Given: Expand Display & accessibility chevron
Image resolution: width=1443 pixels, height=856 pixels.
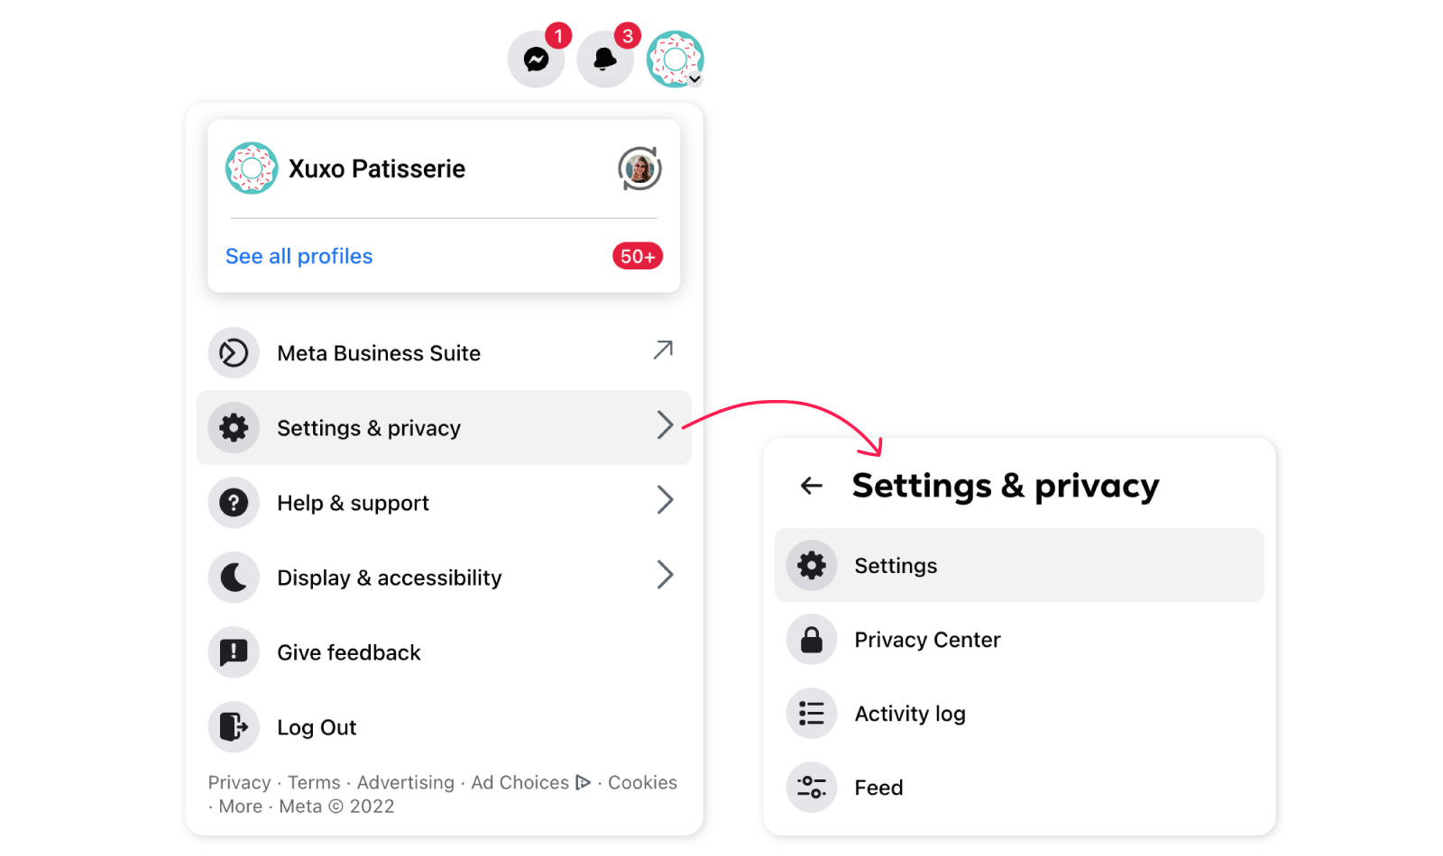Looking at the screenshot, I should click(x=665, y=575).
